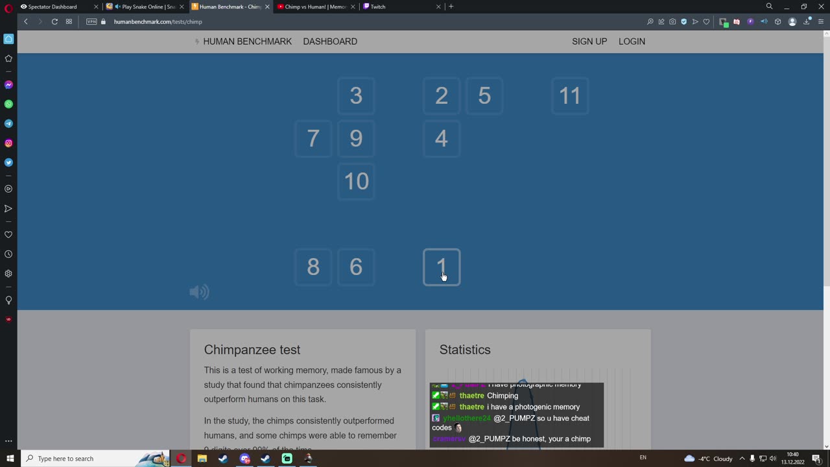Screen dimensions: 830x467
Task: Click the Opera menu logo
Action: click(8, 7)
